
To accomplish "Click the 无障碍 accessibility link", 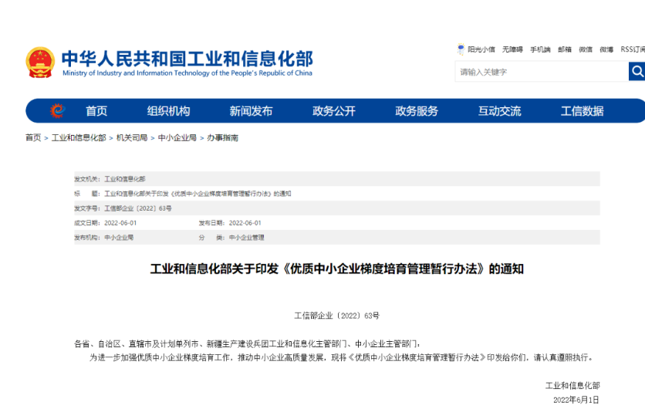I will pos(512,49).
